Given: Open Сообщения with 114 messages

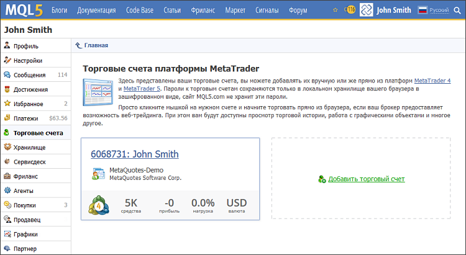Looking at the screenshot, I should tap(35, 75).
